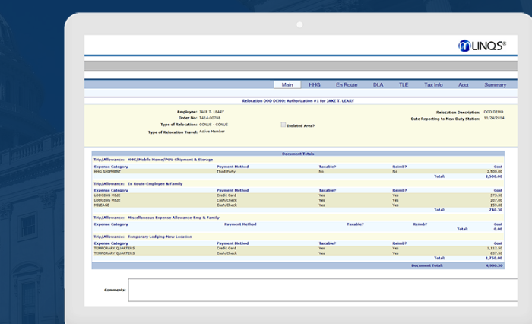This screenshot has width=532, height=324.
Task: Click the Document Totals section header
Action: 298,154
